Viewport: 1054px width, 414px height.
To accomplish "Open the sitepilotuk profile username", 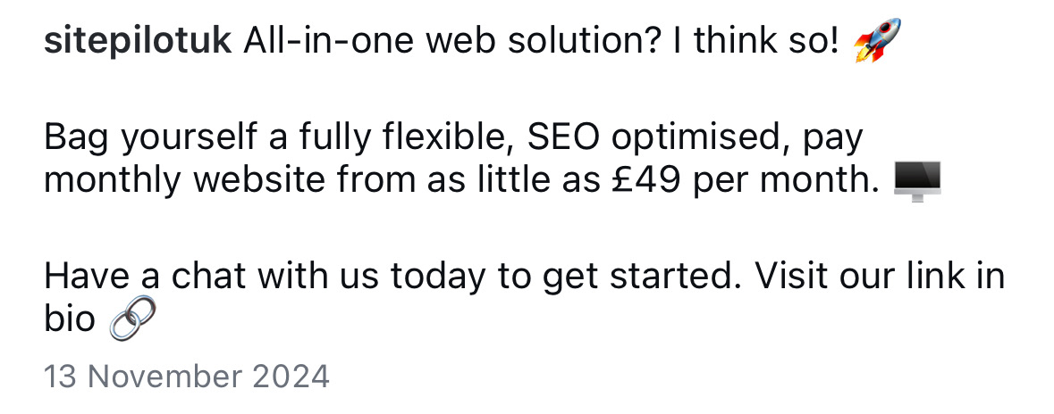I will [x=139, y=43].
